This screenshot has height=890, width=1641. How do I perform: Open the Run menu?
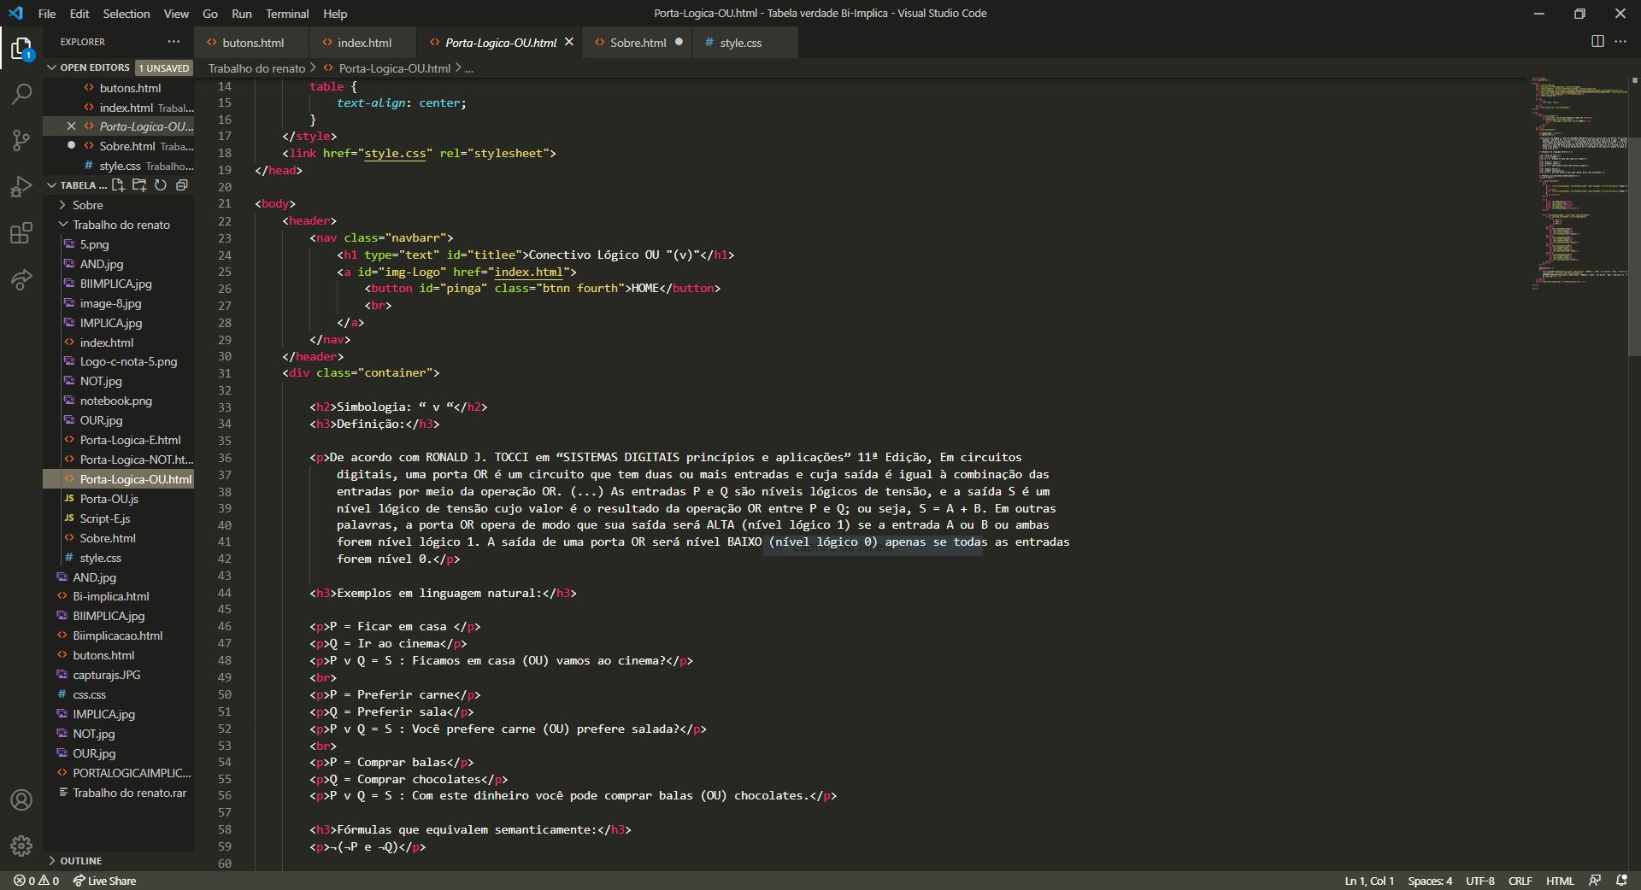point(242,14)
